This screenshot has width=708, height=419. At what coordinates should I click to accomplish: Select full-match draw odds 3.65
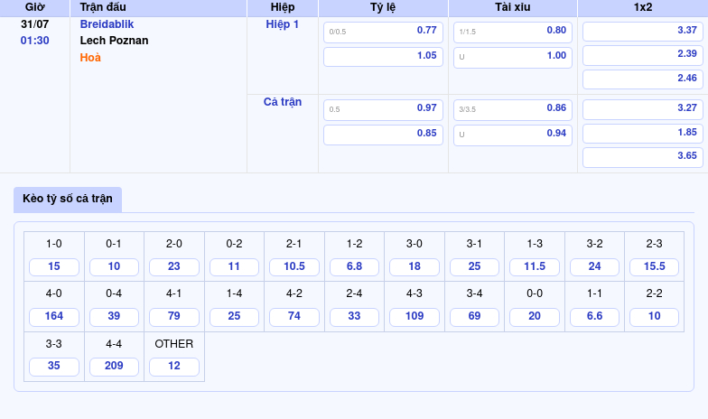[642, 156]
